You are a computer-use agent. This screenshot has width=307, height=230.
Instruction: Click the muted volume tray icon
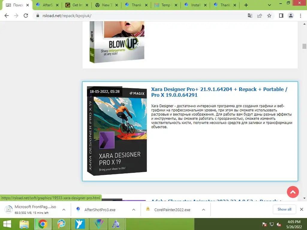[x=279, y=224]
